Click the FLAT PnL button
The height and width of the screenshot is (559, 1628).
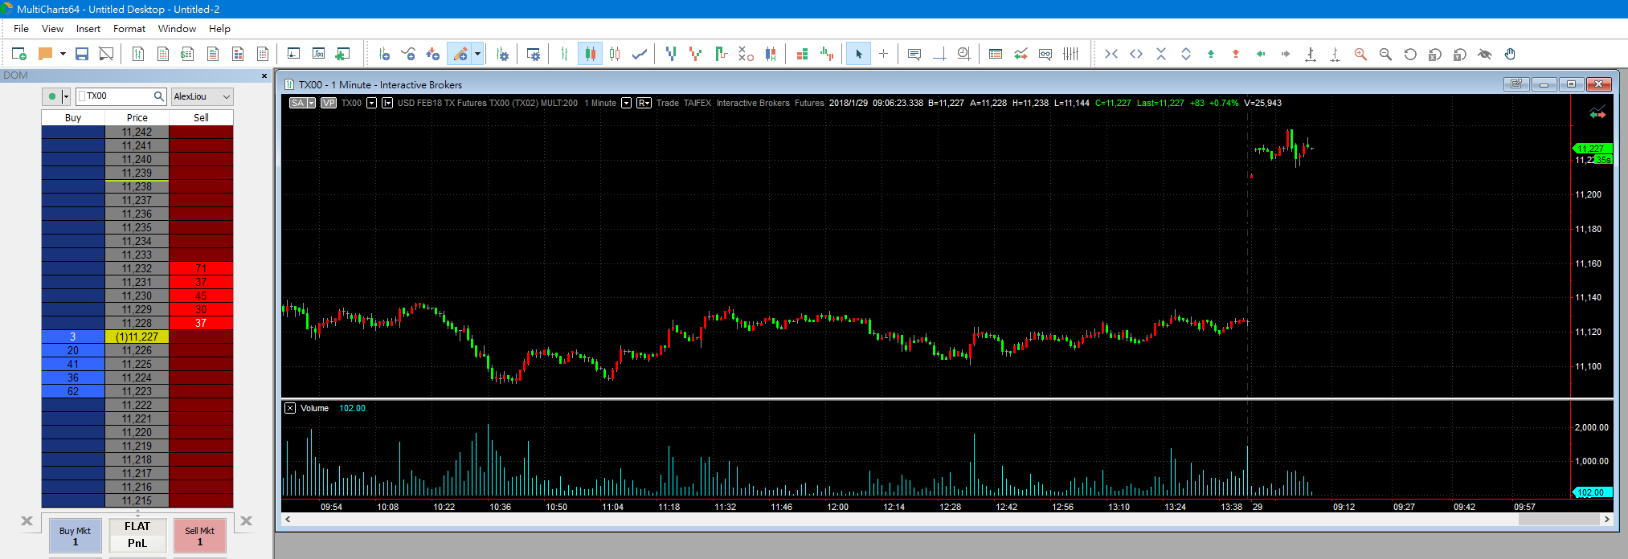point(137,535)
